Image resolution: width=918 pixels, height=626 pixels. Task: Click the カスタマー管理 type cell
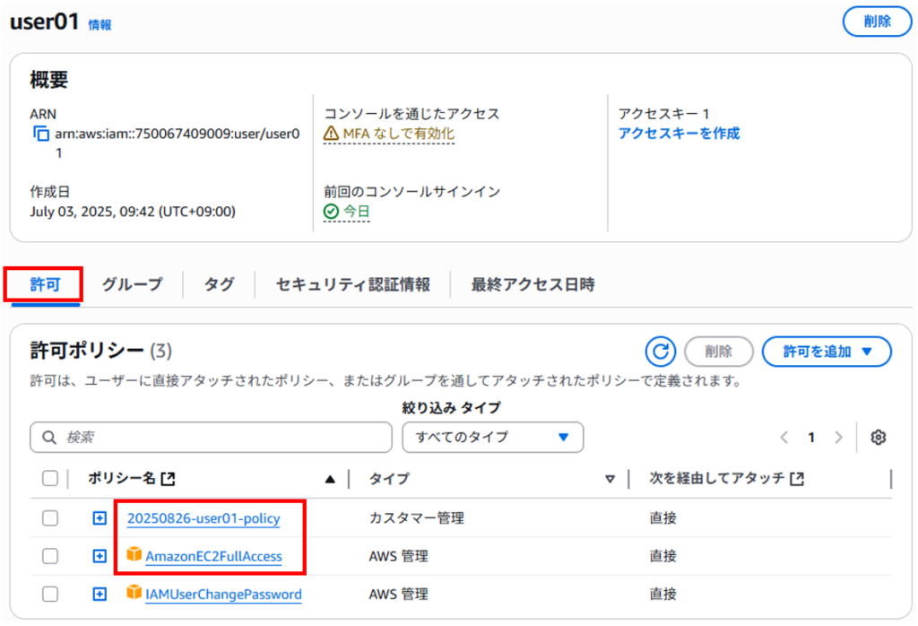(x=416, y=518)
